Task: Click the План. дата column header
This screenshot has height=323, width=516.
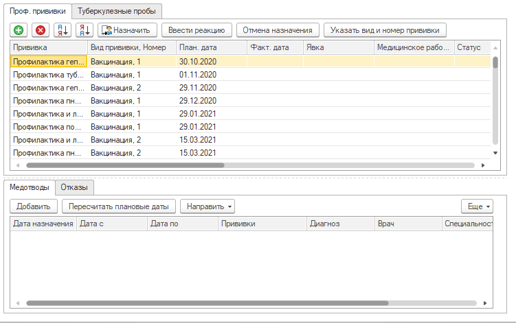Action: tap(210, 47)
